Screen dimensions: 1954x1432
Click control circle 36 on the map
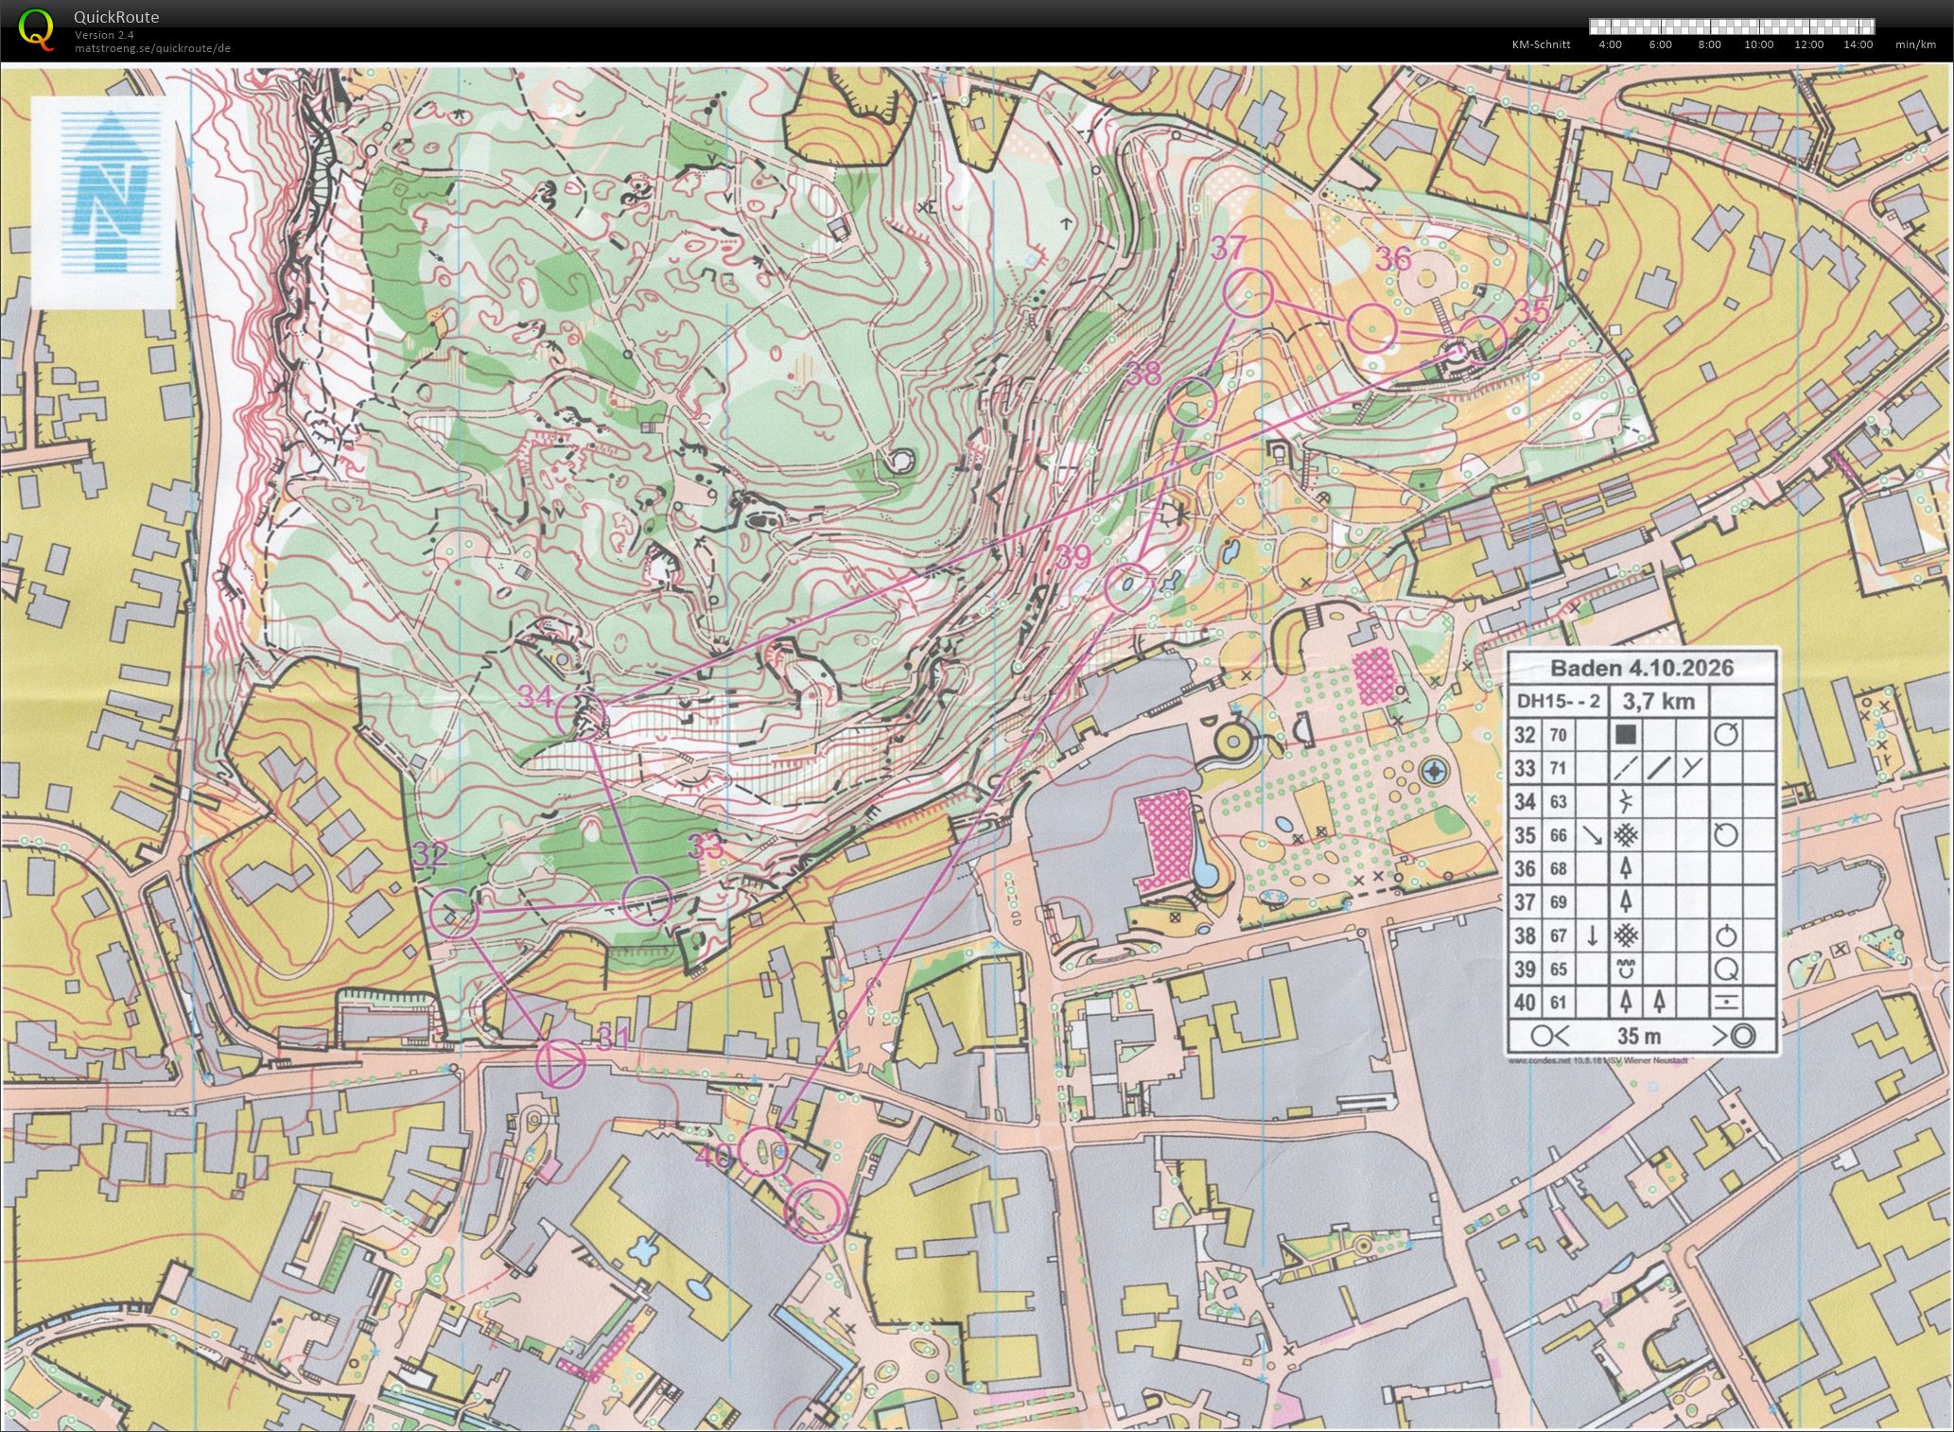(1371, 328)
